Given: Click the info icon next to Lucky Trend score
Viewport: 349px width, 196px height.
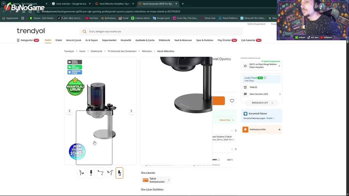Looking at the screenshot, I should pyautogui.click(x=265, y=78).
